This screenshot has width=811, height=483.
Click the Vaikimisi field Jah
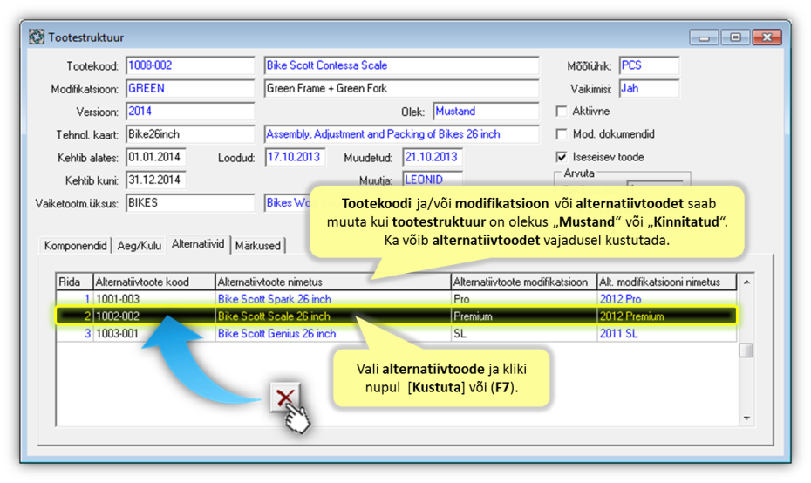coord(649,88)
